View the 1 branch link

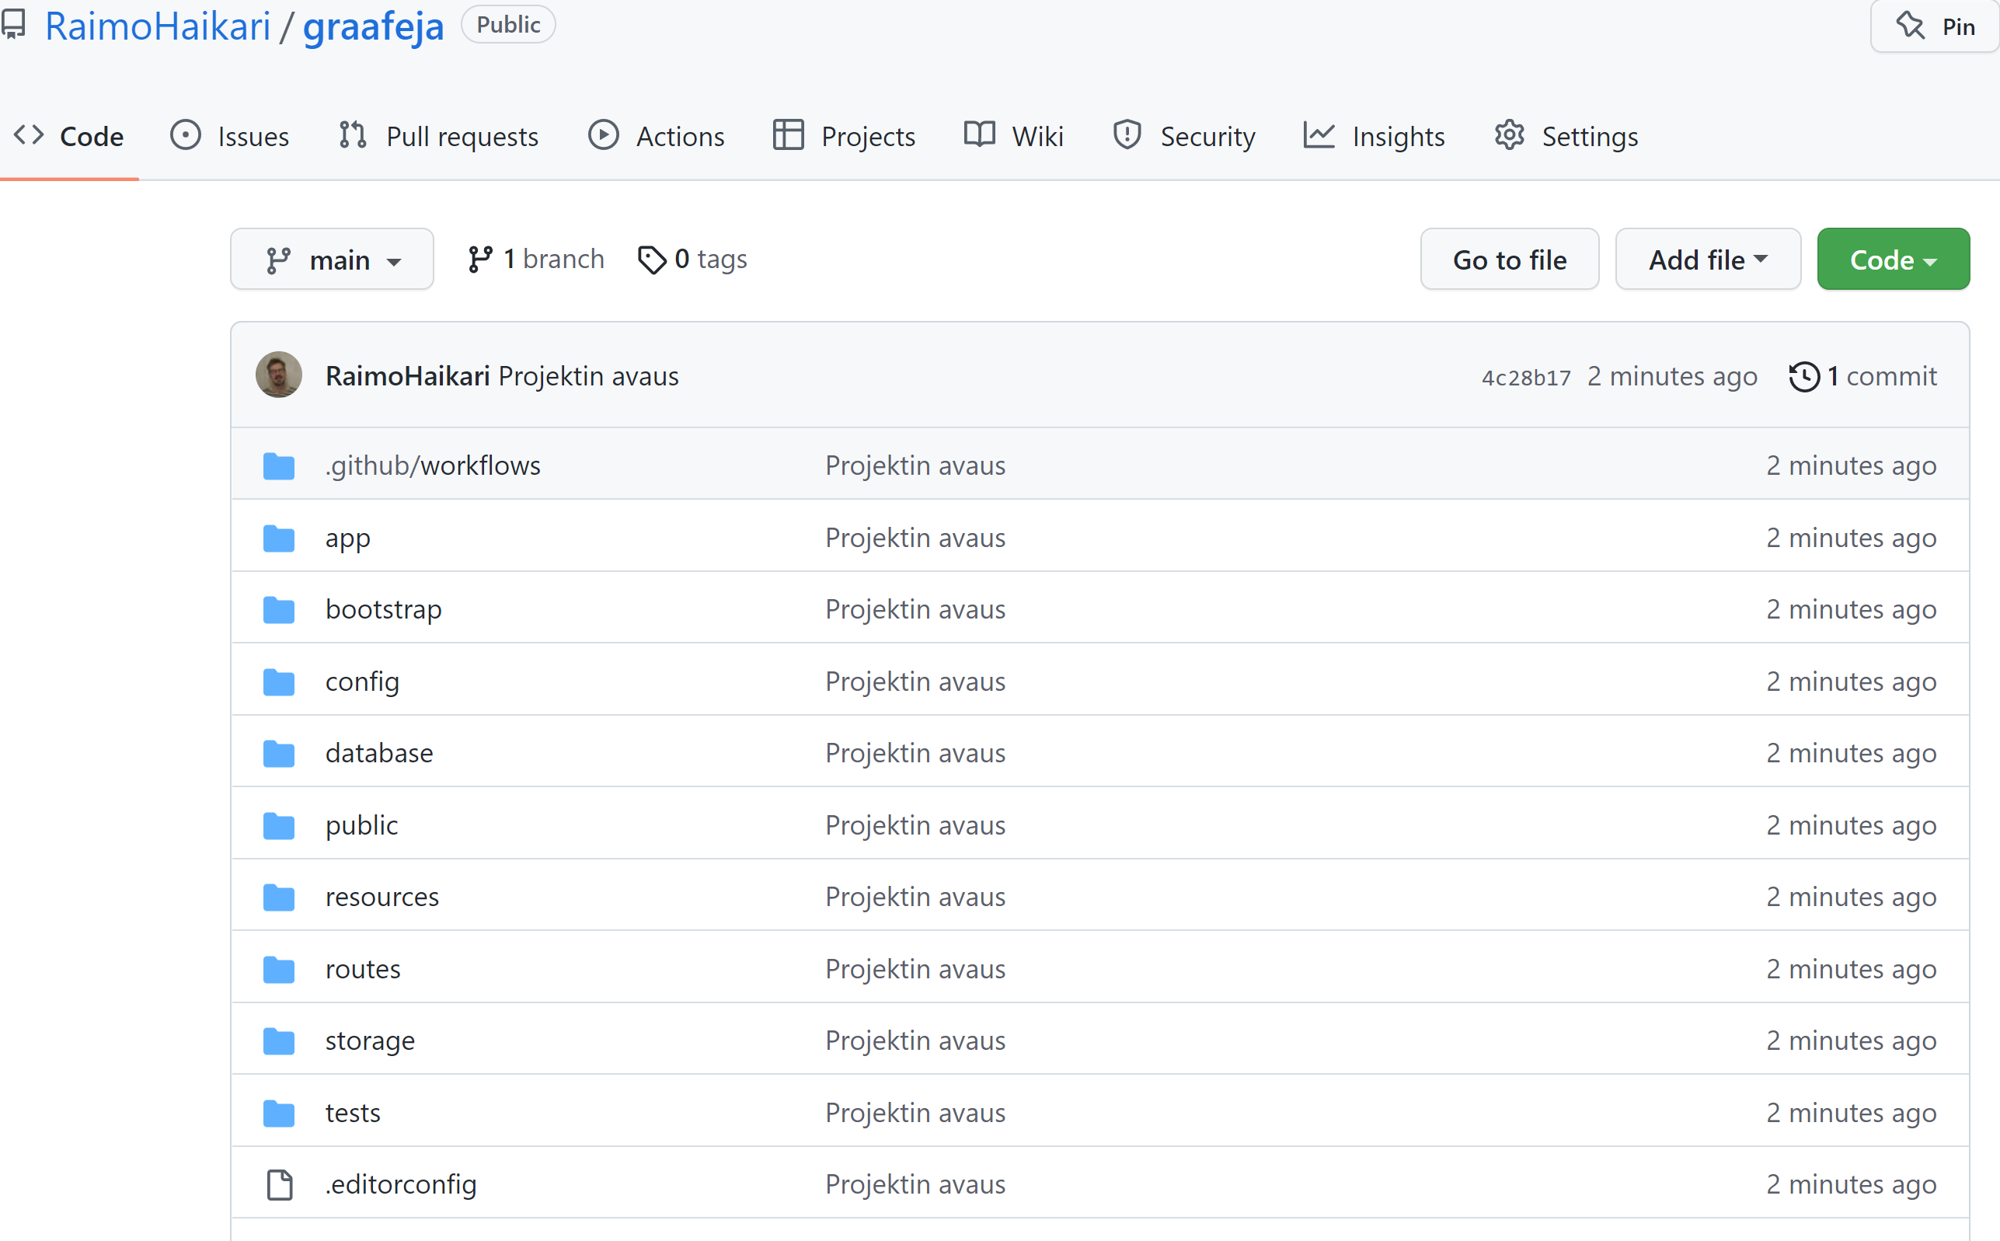(536, 260)
